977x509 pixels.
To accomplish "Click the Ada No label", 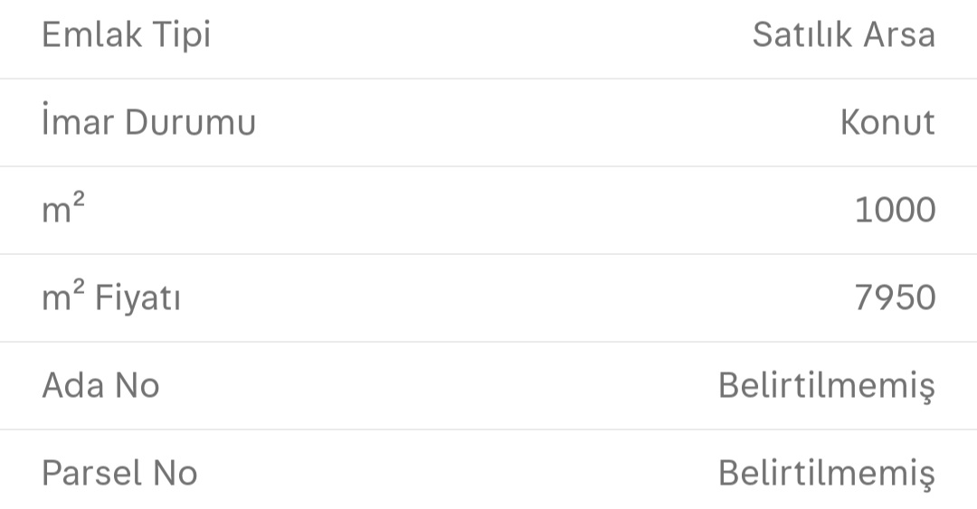I will tap(100, 385).
